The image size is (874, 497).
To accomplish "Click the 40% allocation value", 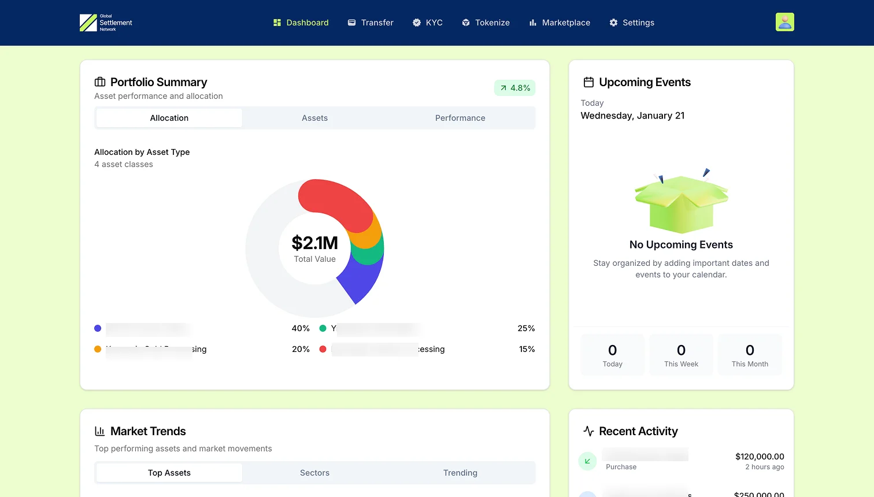I will (301, 328).
